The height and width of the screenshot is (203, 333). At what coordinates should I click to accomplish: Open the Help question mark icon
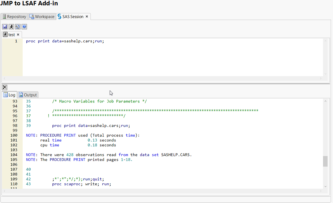(x=24, y=27)
